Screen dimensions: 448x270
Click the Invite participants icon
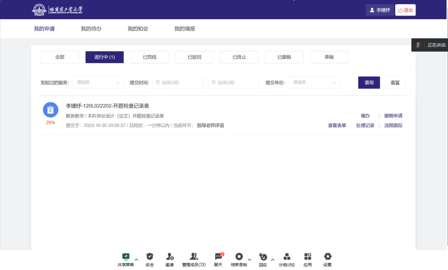pos(169,257)
